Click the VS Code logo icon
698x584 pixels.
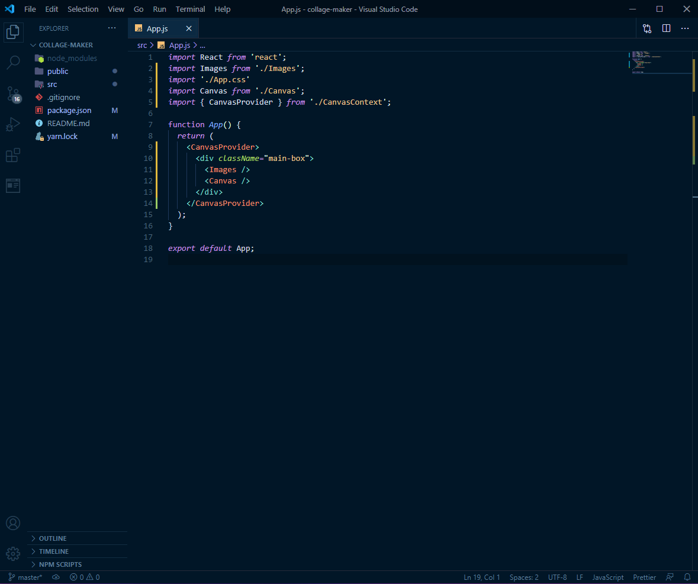pyautogui.click(x=9, y=9)
